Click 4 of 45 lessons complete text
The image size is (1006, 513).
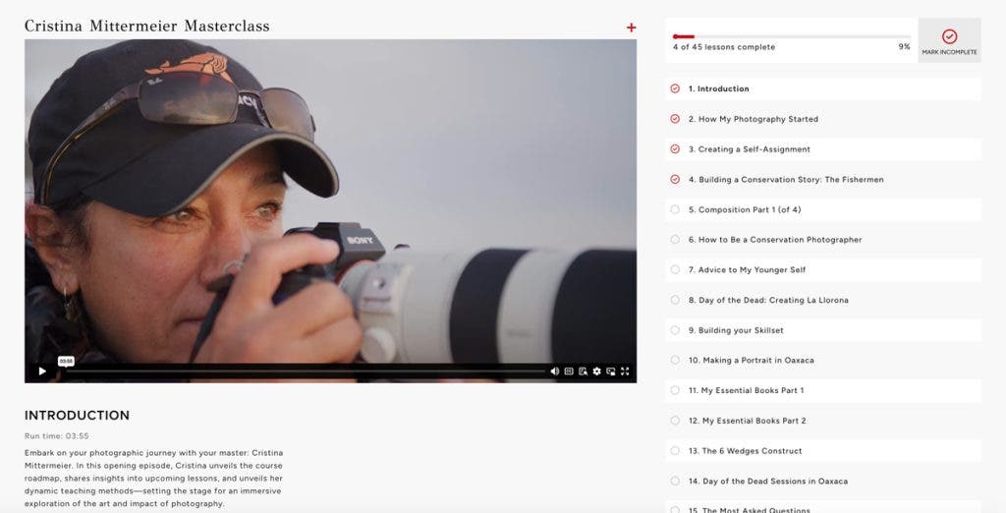click(x=724, y=47)
